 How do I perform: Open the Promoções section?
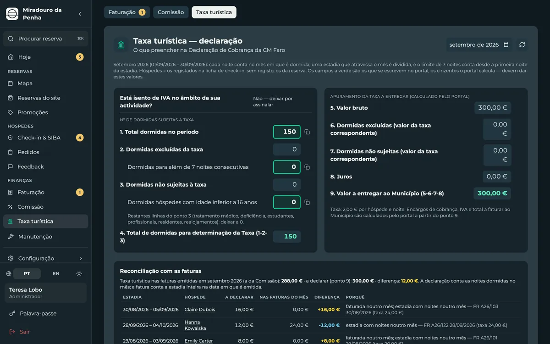[x=46, y=112]
